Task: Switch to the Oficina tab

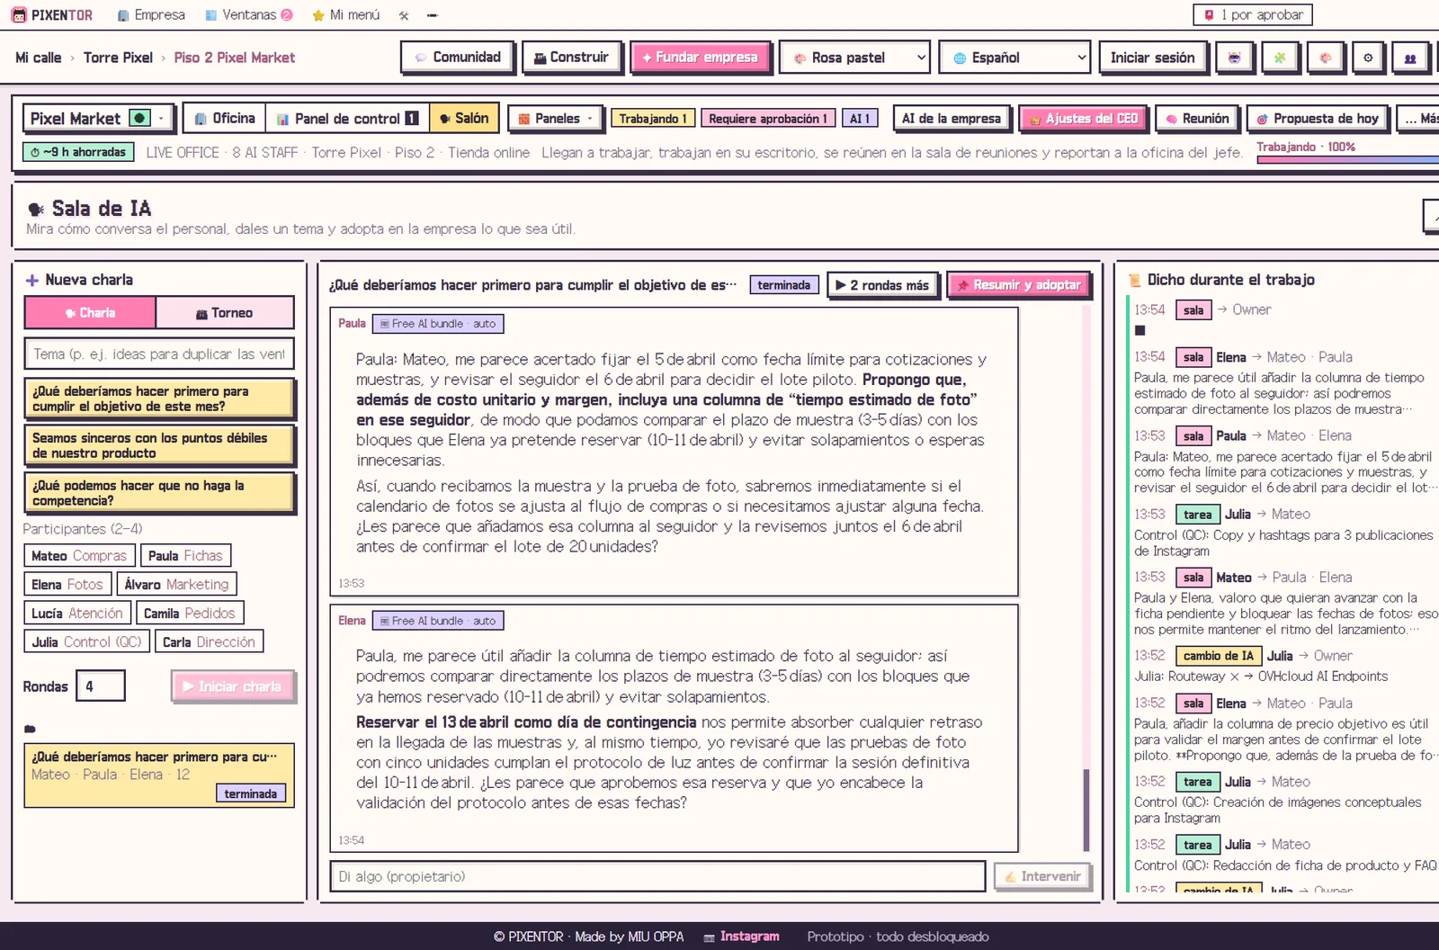Action: (225, 118)
